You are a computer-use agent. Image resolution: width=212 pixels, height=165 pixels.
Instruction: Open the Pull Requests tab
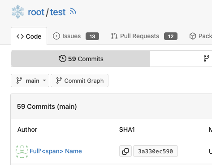pyautogui.click(x=144, y=36)
